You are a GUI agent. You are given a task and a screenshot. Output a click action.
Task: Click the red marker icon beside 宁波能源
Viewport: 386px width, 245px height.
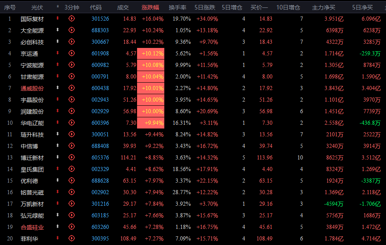pyautogui.click(x=58, y=65)
